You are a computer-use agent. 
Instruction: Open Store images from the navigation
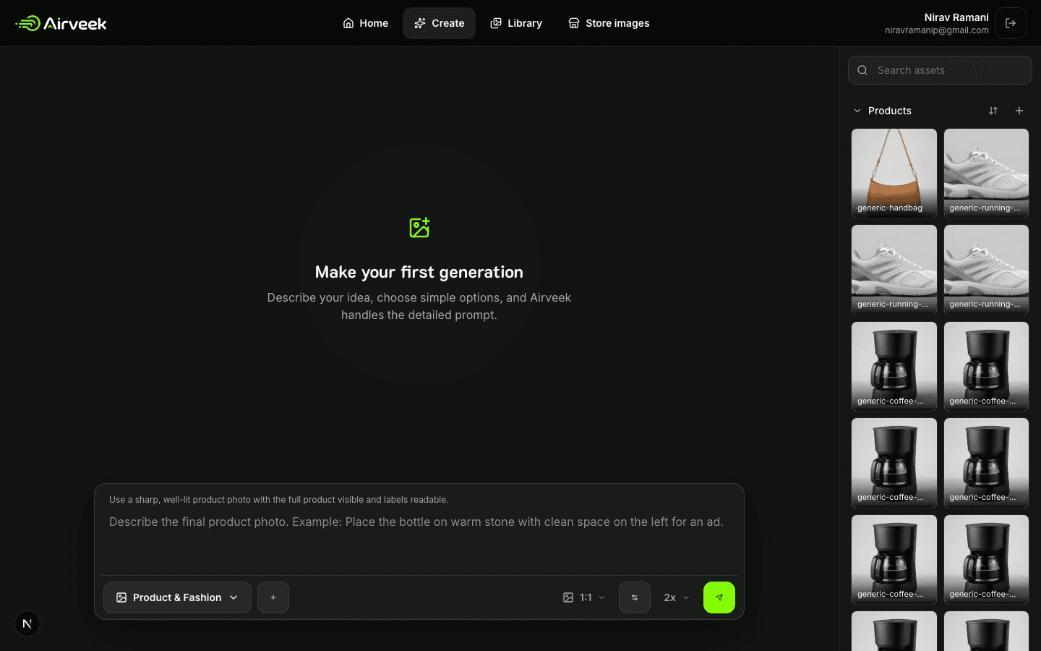609,23
